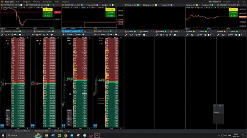Click green C button on TSTUSDT chart
247x138 pixels.
point(47,16)
